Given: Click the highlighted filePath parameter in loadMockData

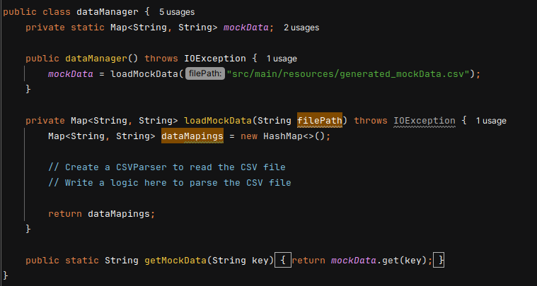Looking at the screenshot, I should [321, 121].
